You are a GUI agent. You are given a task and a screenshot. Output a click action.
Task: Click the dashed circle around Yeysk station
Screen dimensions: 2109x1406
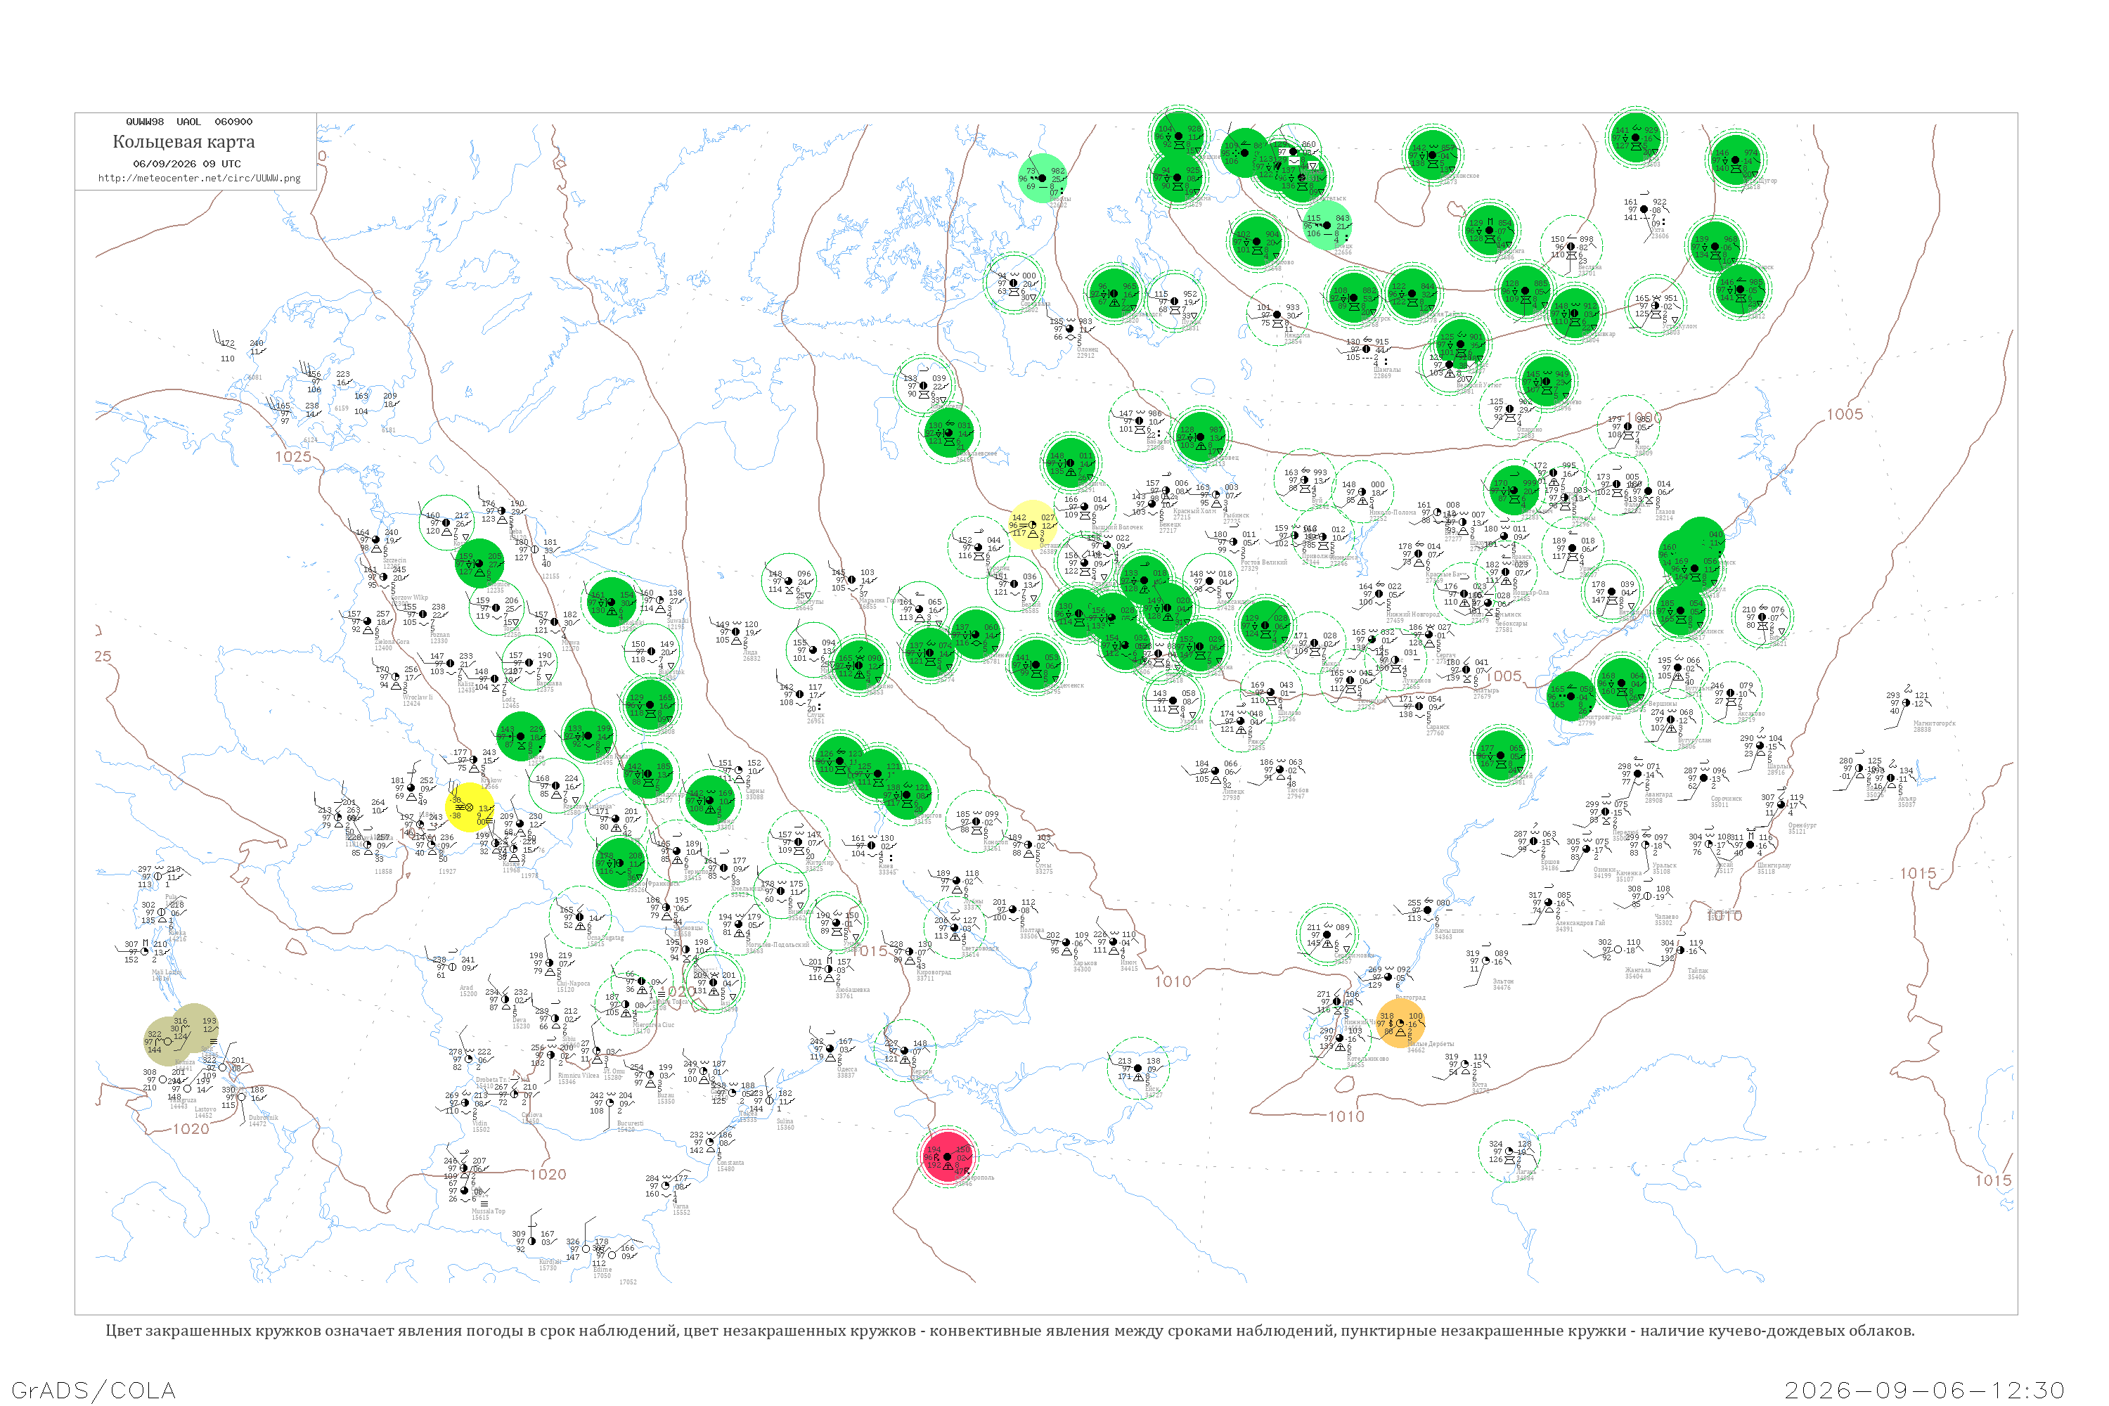(1138, 1068)
